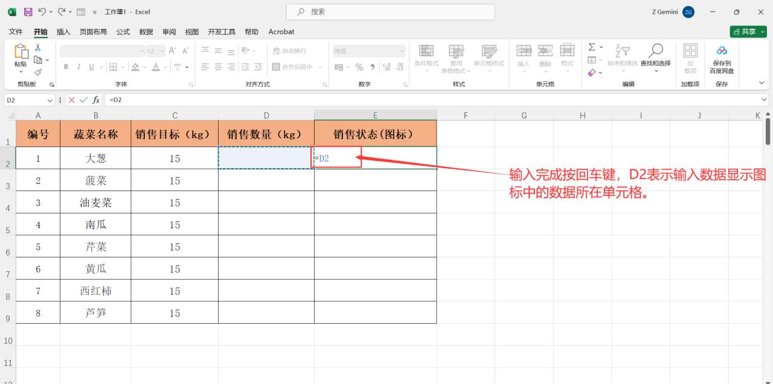The width and height of the screenshot is (773, 384).
Task: Open the Quick Access Toolbar customize arrow
Action: (x=95, y=12)
